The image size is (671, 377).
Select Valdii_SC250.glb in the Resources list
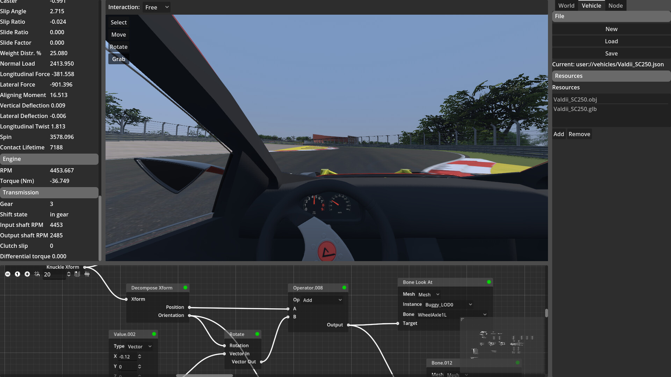click(x=575, y=109)
